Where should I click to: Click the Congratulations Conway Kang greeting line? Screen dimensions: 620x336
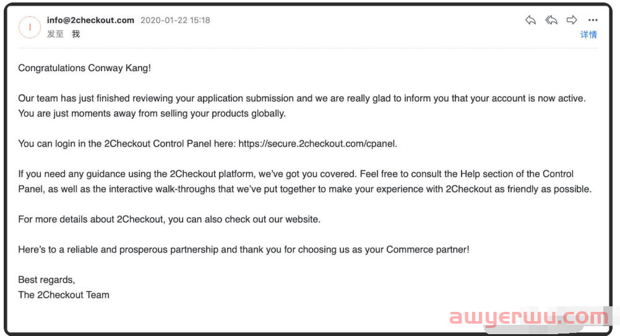click(85, 68)
